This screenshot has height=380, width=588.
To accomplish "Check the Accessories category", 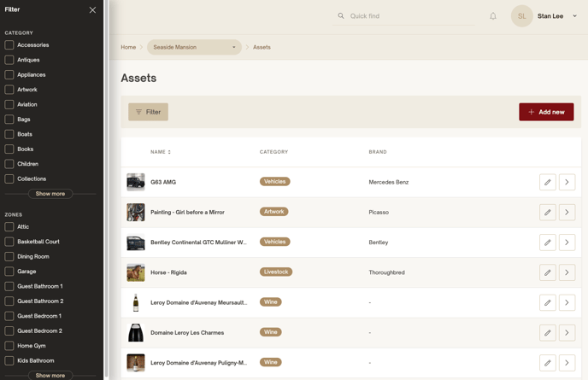I will point(9,45).
